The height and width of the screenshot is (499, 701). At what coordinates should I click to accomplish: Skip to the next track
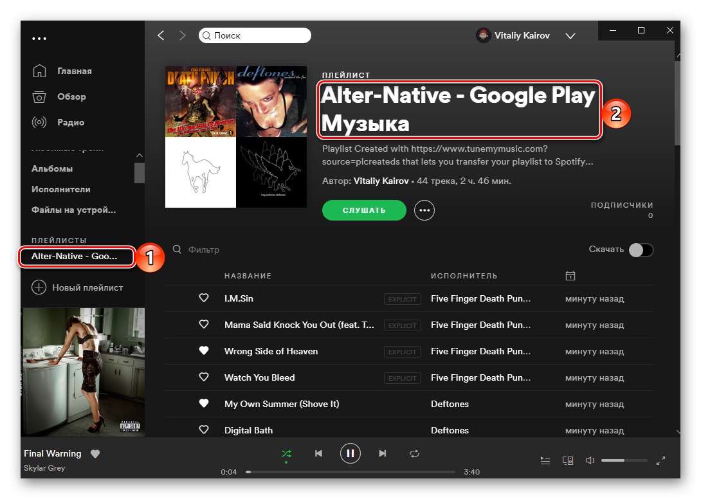(382, 453)
